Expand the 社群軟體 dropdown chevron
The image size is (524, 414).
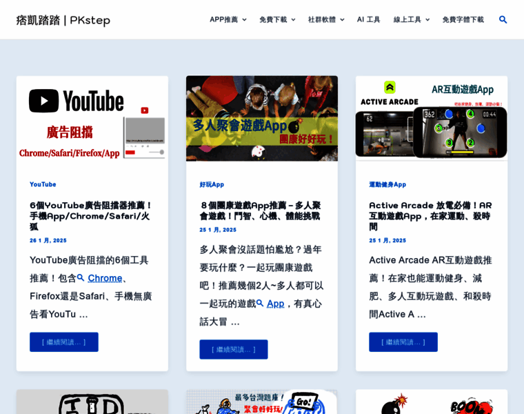click(x=342, y=20)
